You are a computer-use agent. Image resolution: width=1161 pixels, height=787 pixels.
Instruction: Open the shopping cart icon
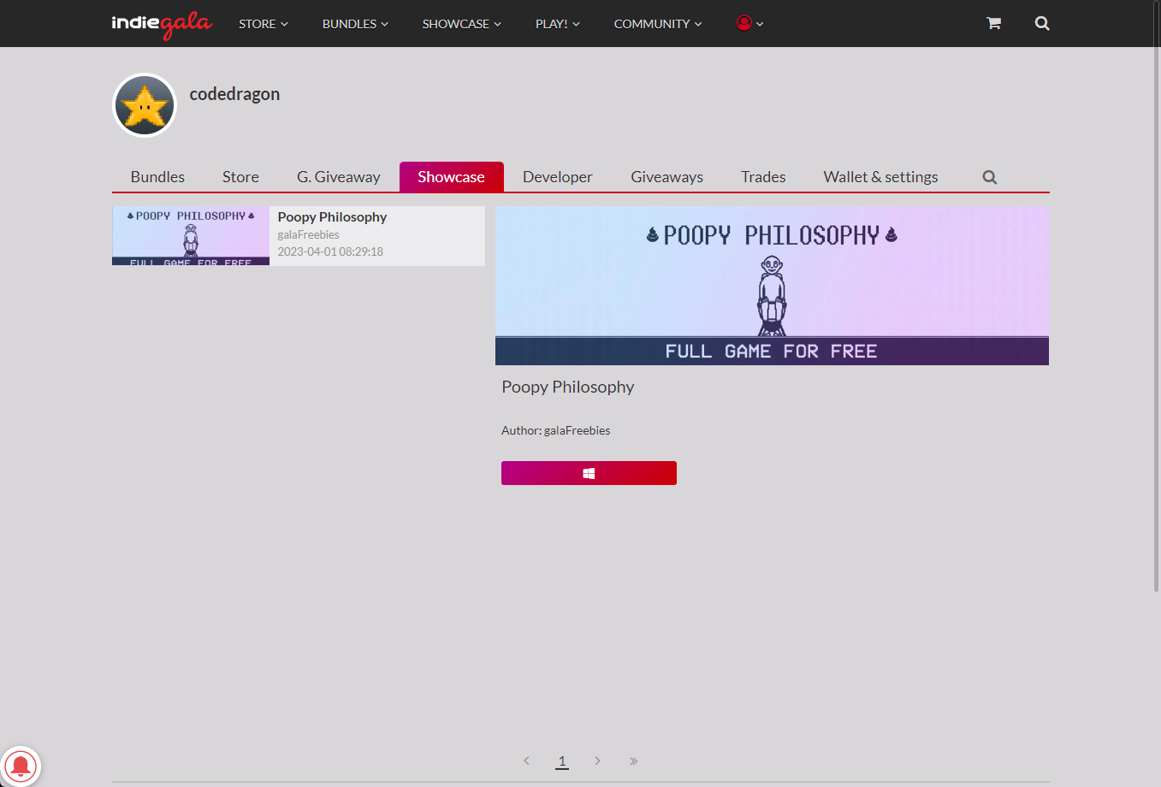tap(993, 23)
